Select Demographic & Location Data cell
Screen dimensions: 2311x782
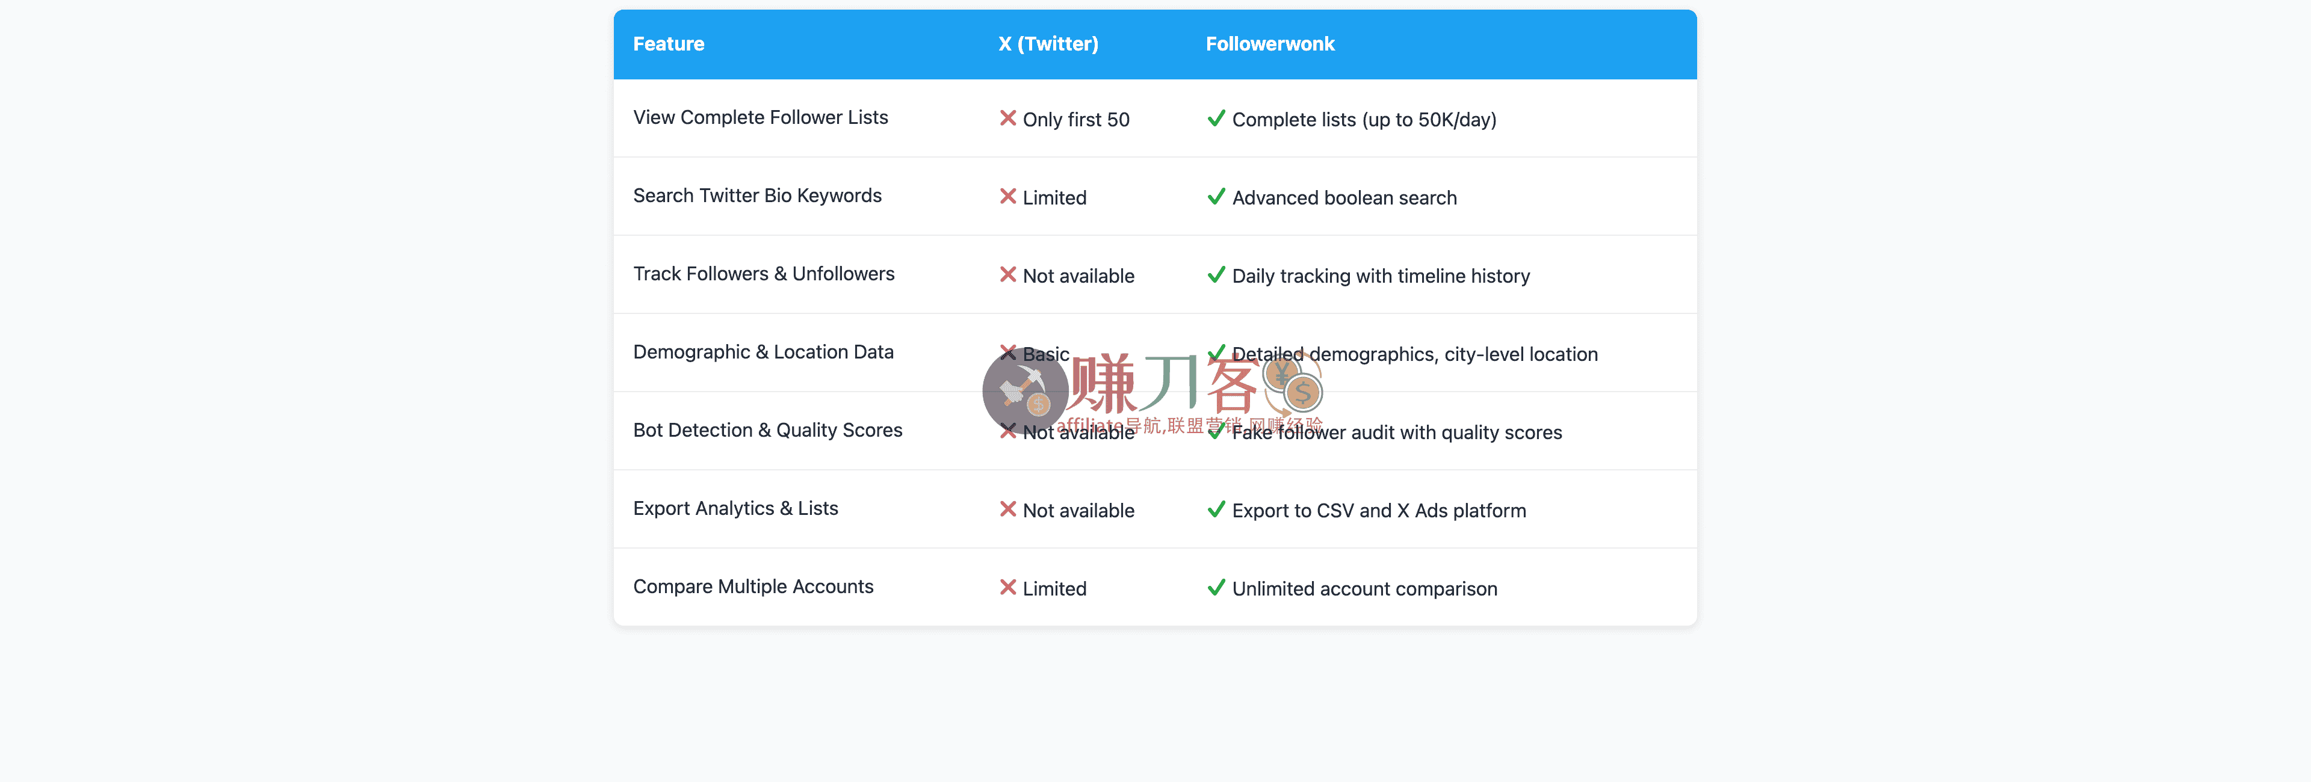coord(763,351)
